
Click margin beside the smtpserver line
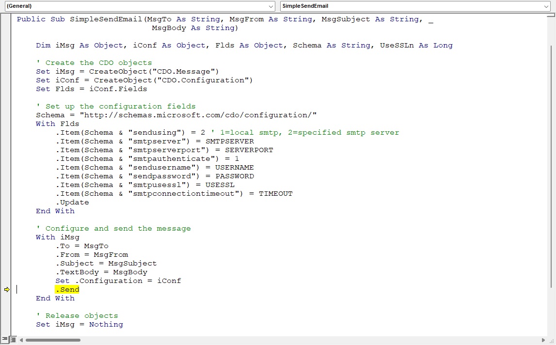tap(7, 141)
